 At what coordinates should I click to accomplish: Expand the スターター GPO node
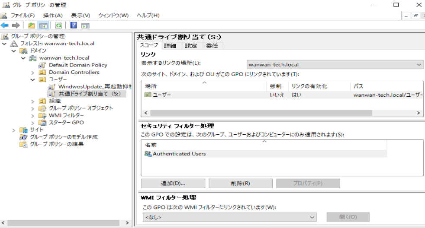pos(32,123)
